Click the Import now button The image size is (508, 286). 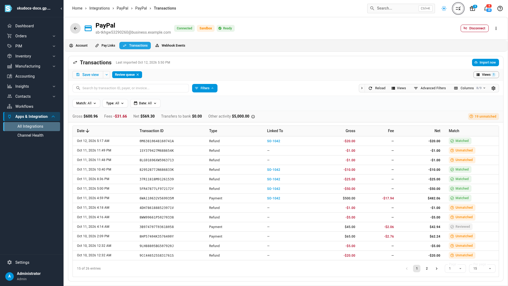tap(485, 62)
